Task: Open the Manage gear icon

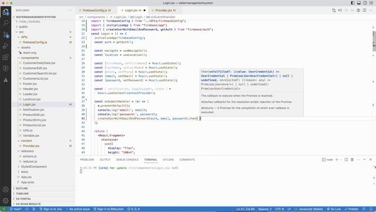Action: (5, 200)
